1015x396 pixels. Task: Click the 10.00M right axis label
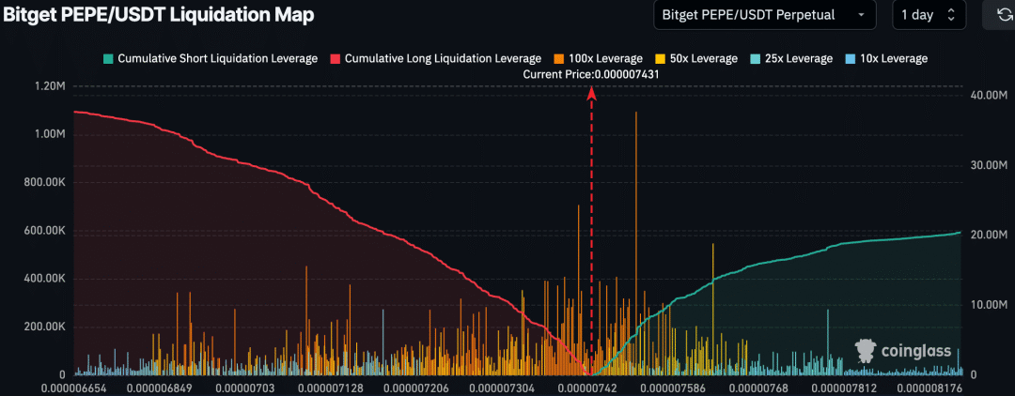[989, 304]
